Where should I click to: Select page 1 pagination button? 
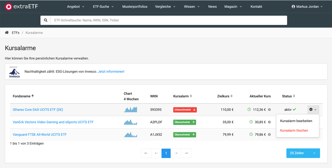click(166, 153)
